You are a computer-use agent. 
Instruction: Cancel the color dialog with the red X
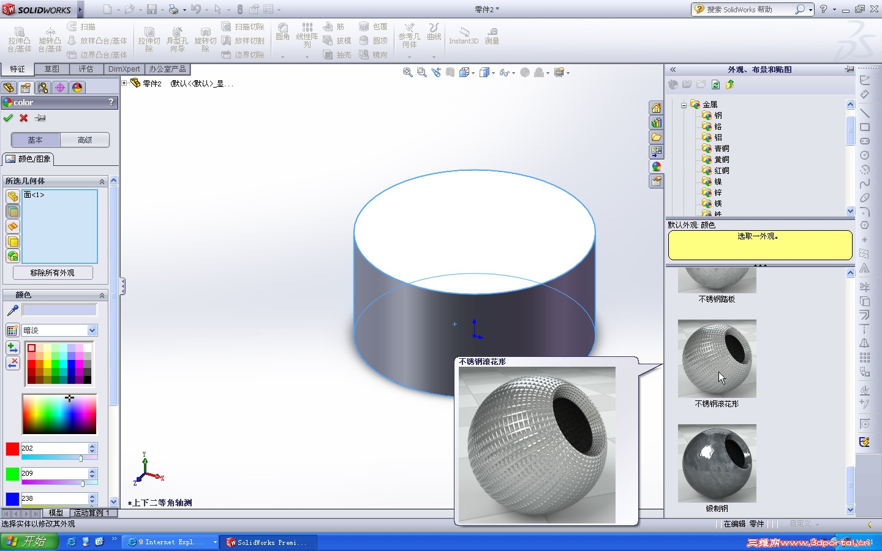point(24,118)
